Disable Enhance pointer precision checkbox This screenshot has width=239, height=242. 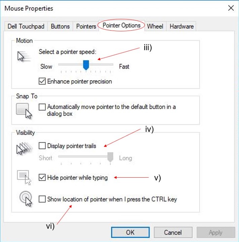[42, 81]
